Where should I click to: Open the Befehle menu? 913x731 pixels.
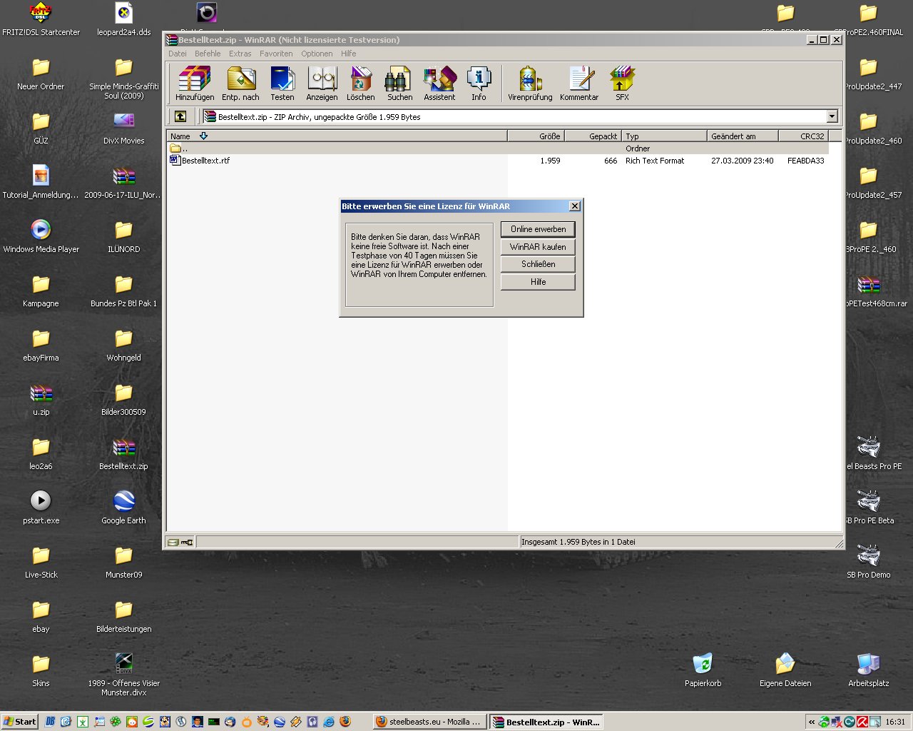pos(208,54)
